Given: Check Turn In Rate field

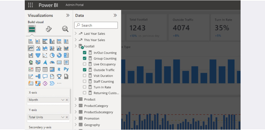Looking at the screenshot, I should [84, 87].
